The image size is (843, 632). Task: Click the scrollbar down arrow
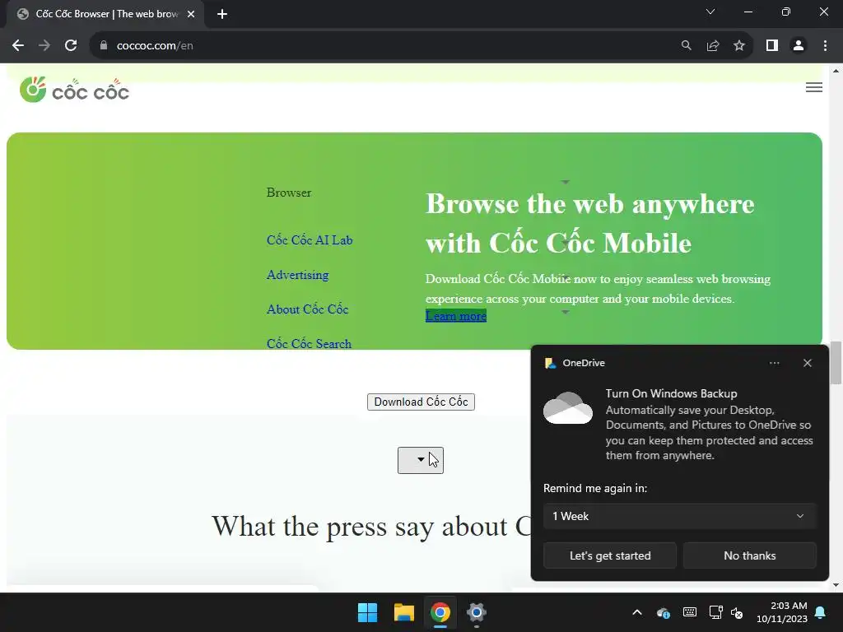(836, 585)
